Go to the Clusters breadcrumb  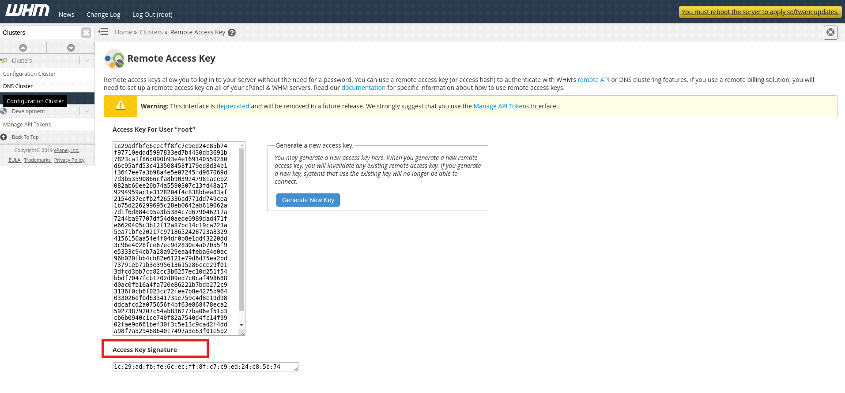point(151,32)
